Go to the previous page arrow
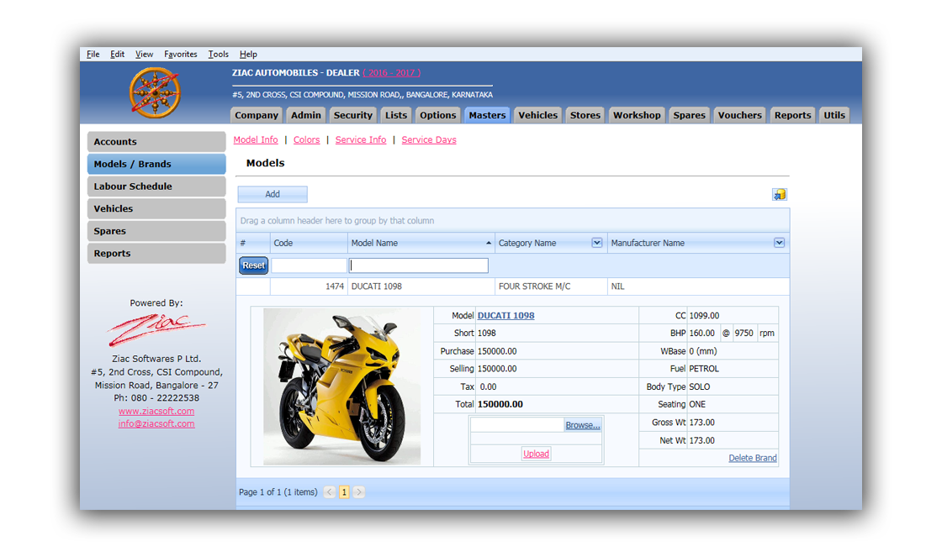Viewport: 942px width, 557px height. click(329, 492)
